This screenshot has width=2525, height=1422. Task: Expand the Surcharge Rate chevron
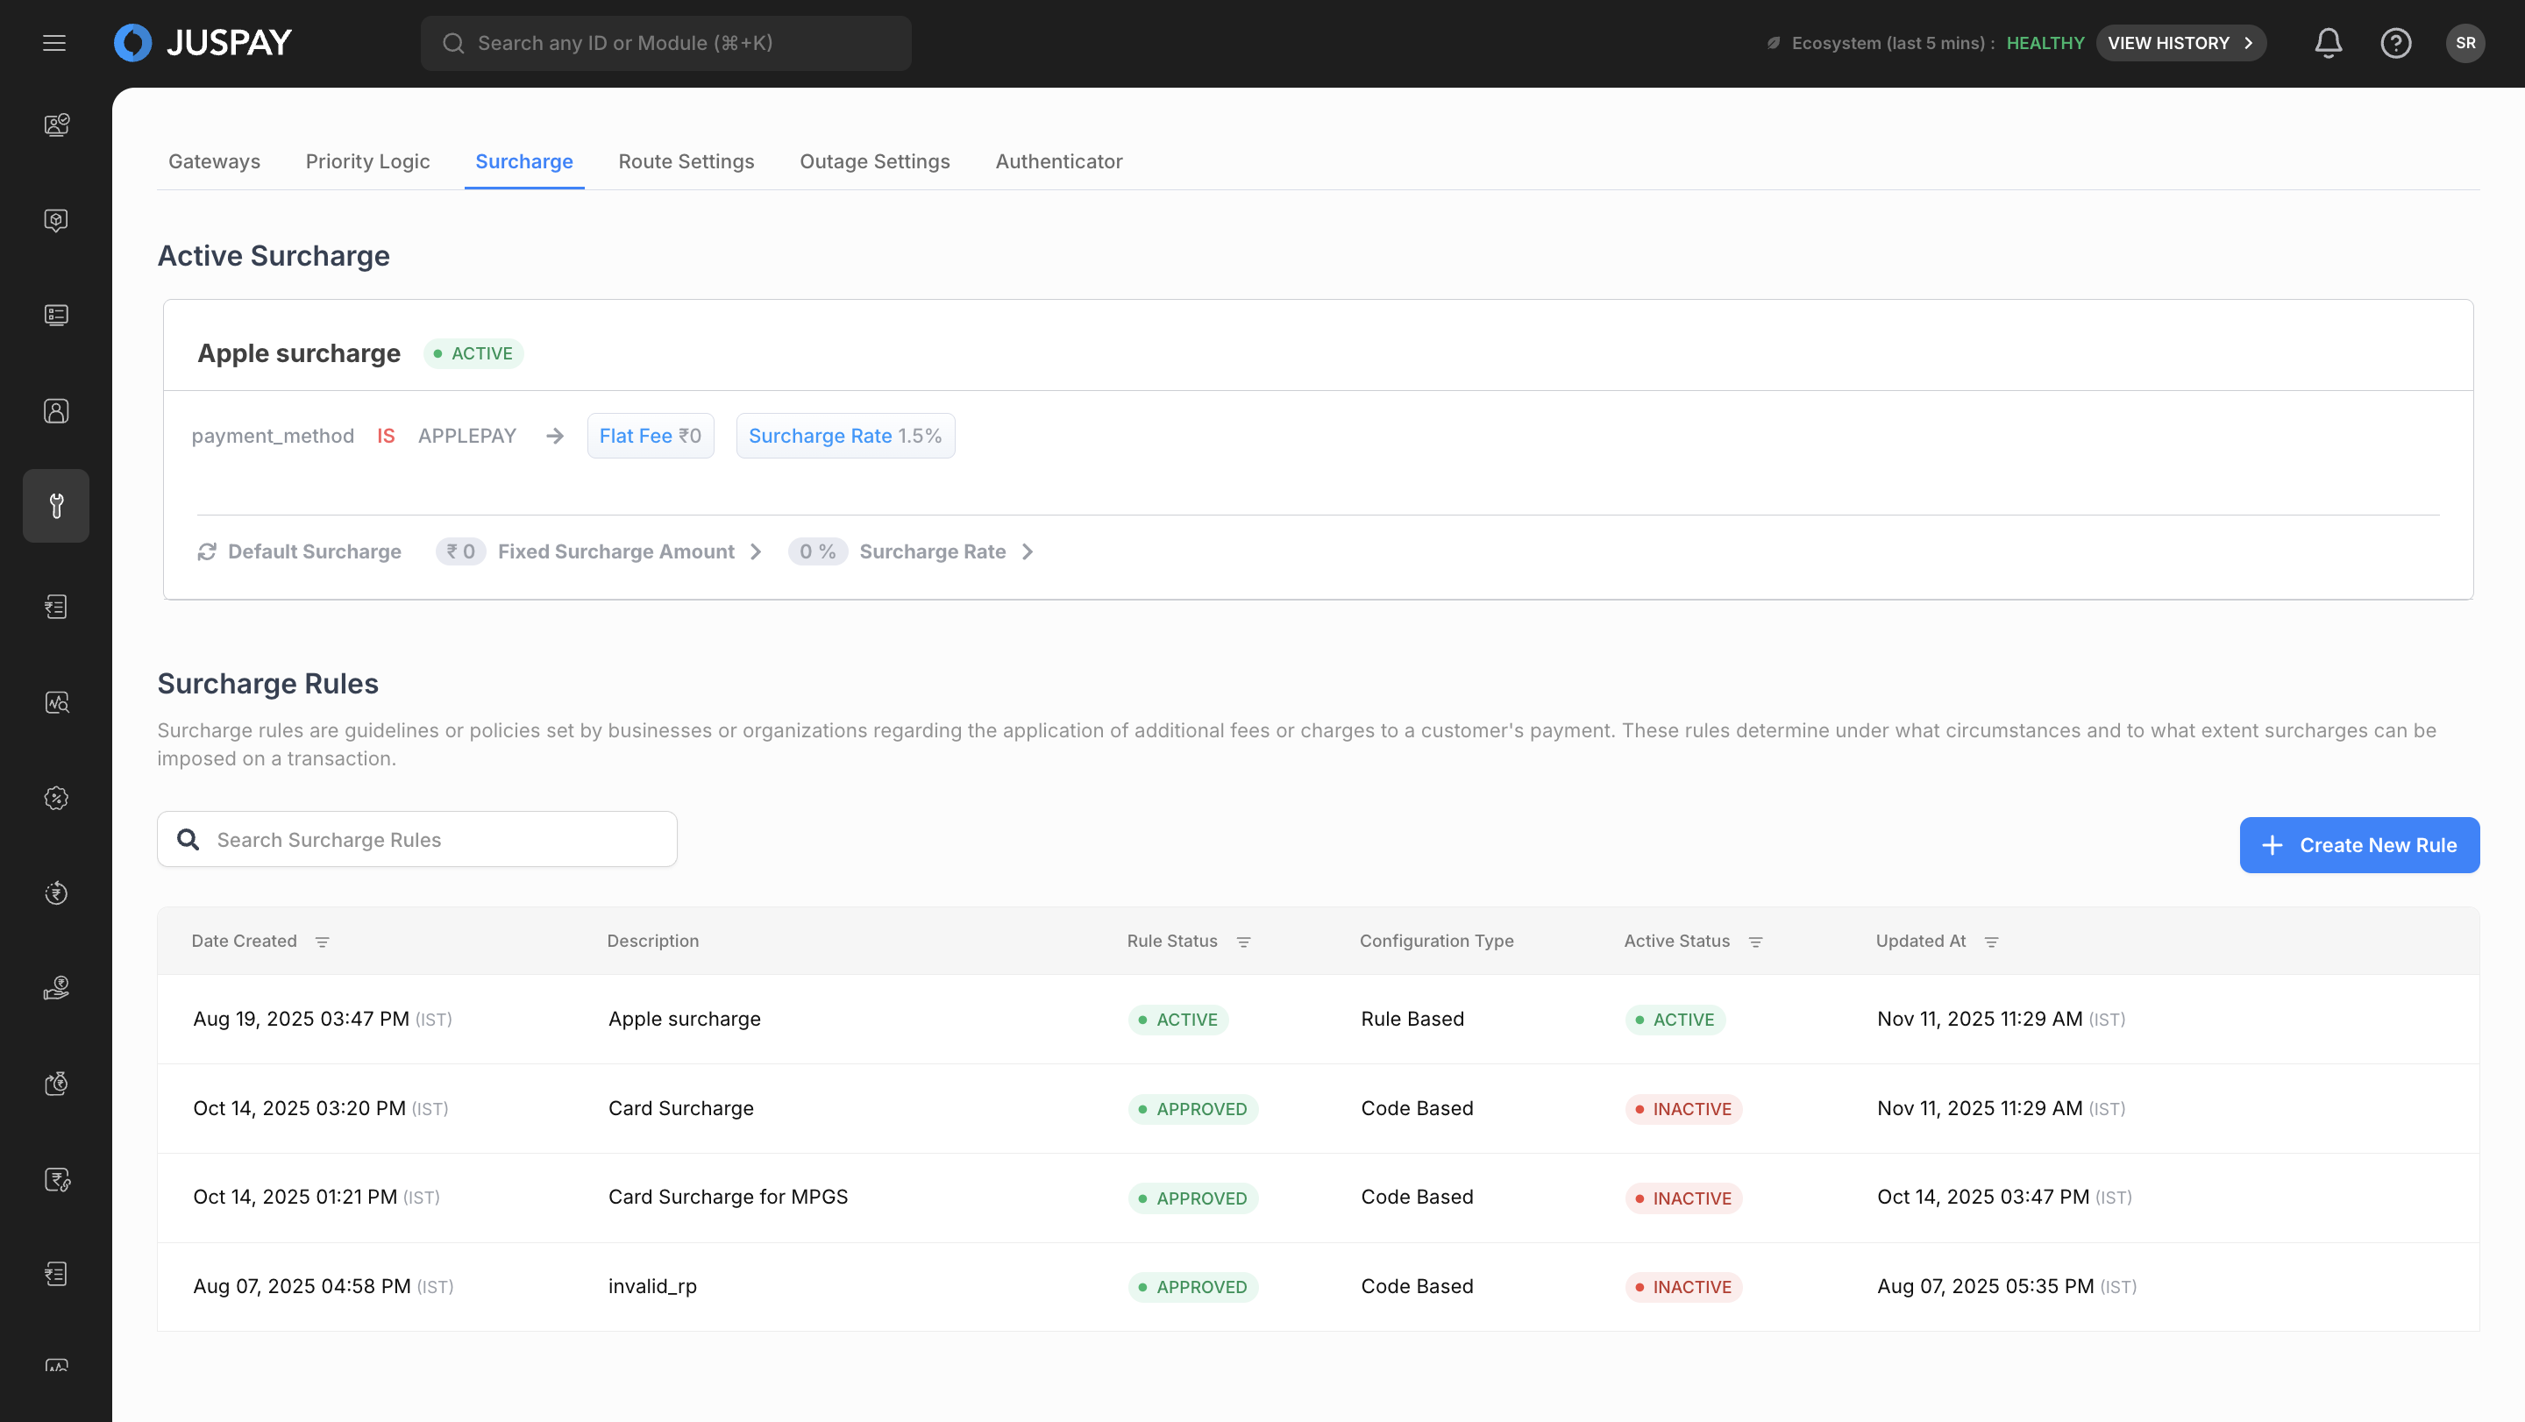(x=1028, y=551)
